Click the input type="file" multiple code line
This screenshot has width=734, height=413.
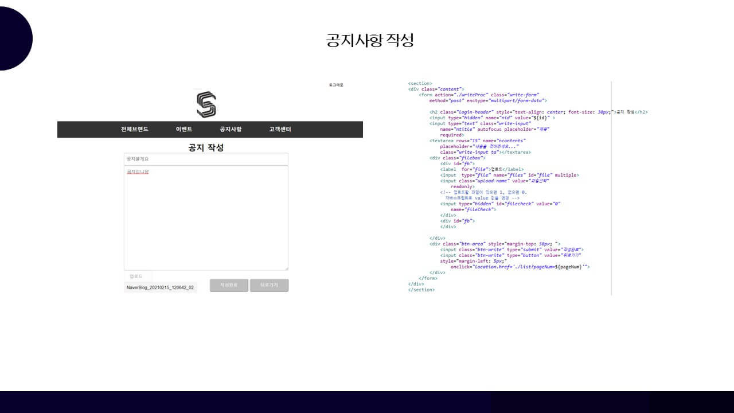(x=509, y=175)
